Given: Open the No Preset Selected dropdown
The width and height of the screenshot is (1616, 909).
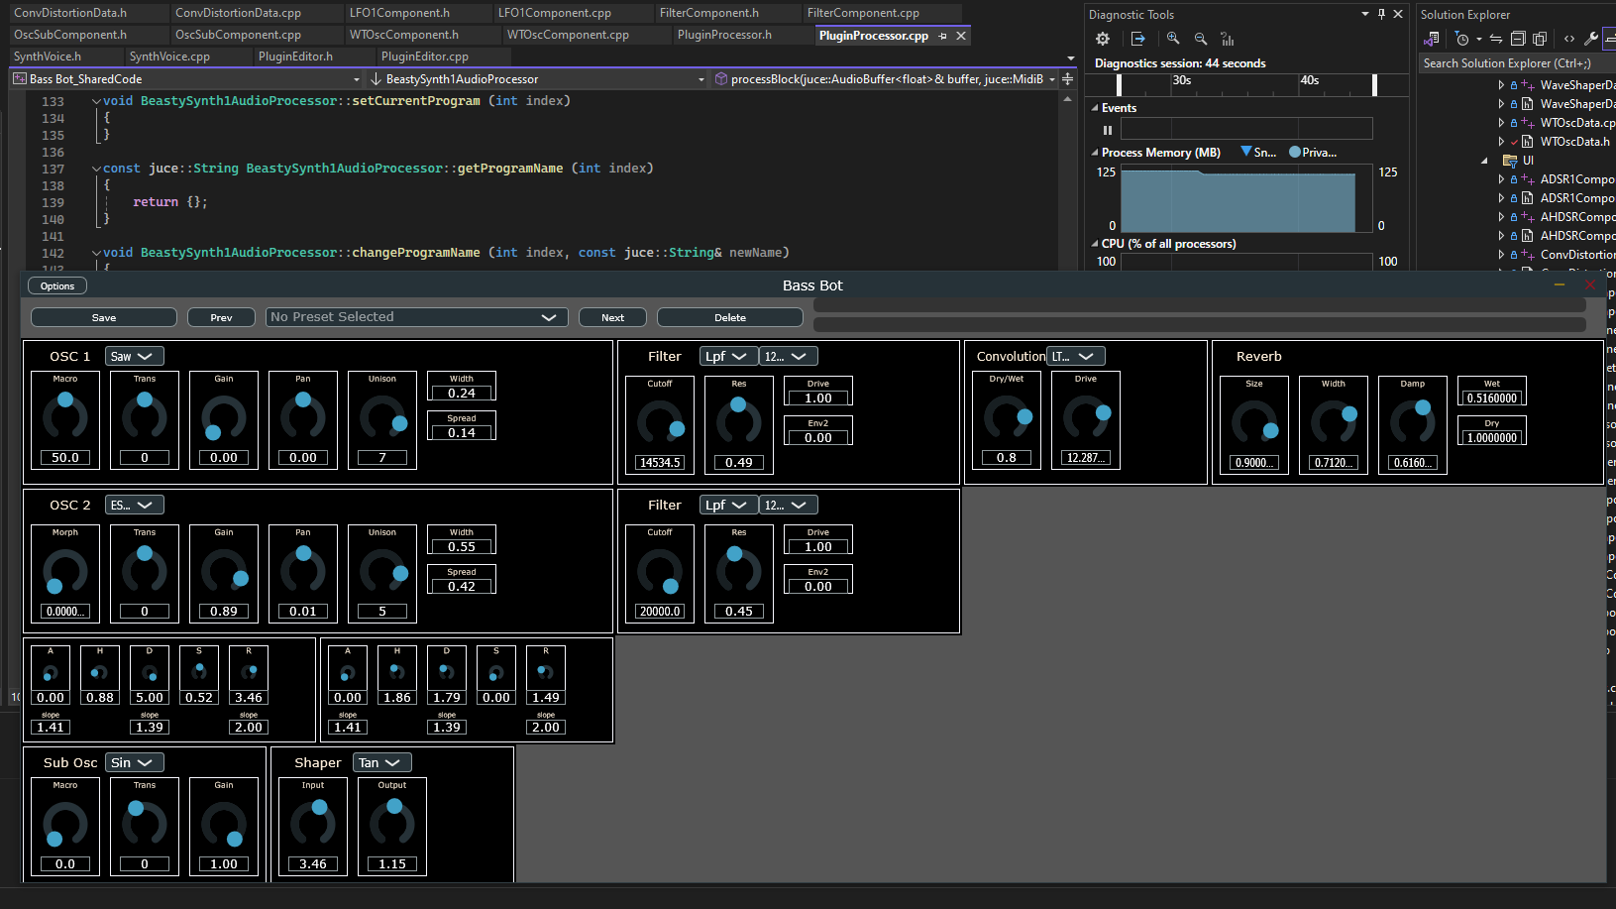Looking at the screenshot, I should pyautogui.click(x=417, y=317).
